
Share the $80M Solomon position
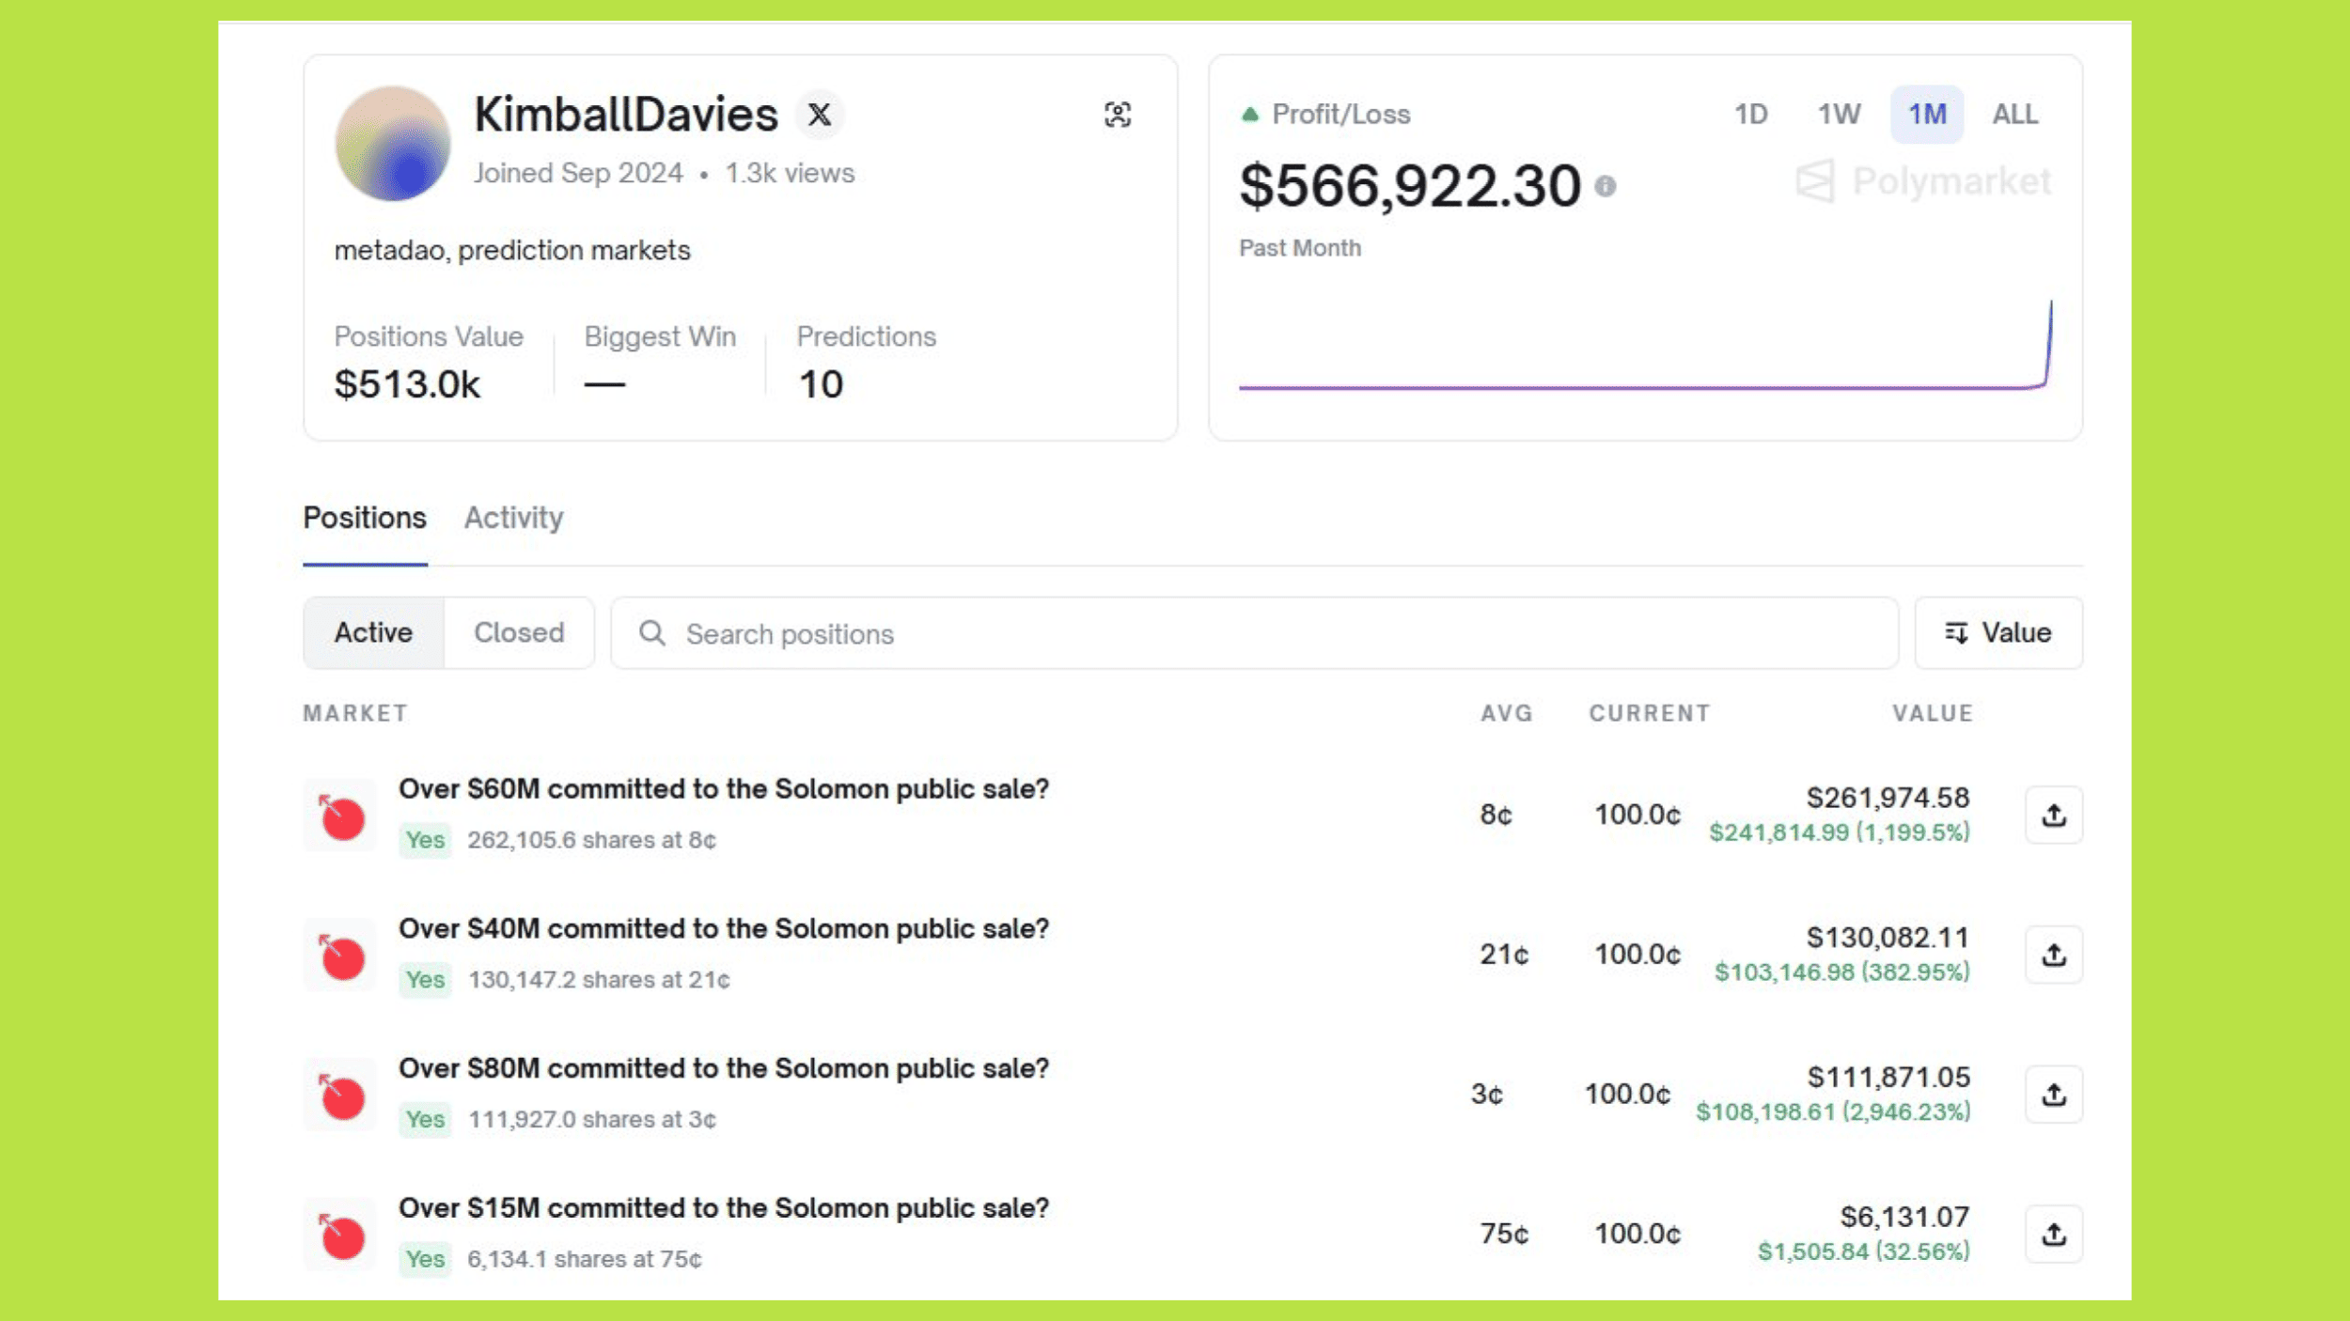coord(2053,1095)
